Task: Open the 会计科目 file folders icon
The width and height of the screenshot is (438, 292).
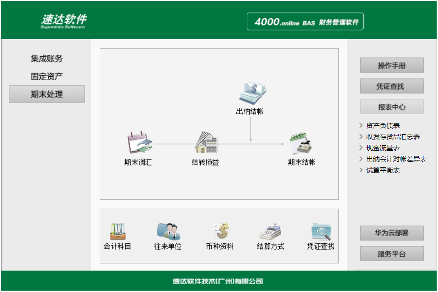Action: pyautogui.click(x=118, y=231)
